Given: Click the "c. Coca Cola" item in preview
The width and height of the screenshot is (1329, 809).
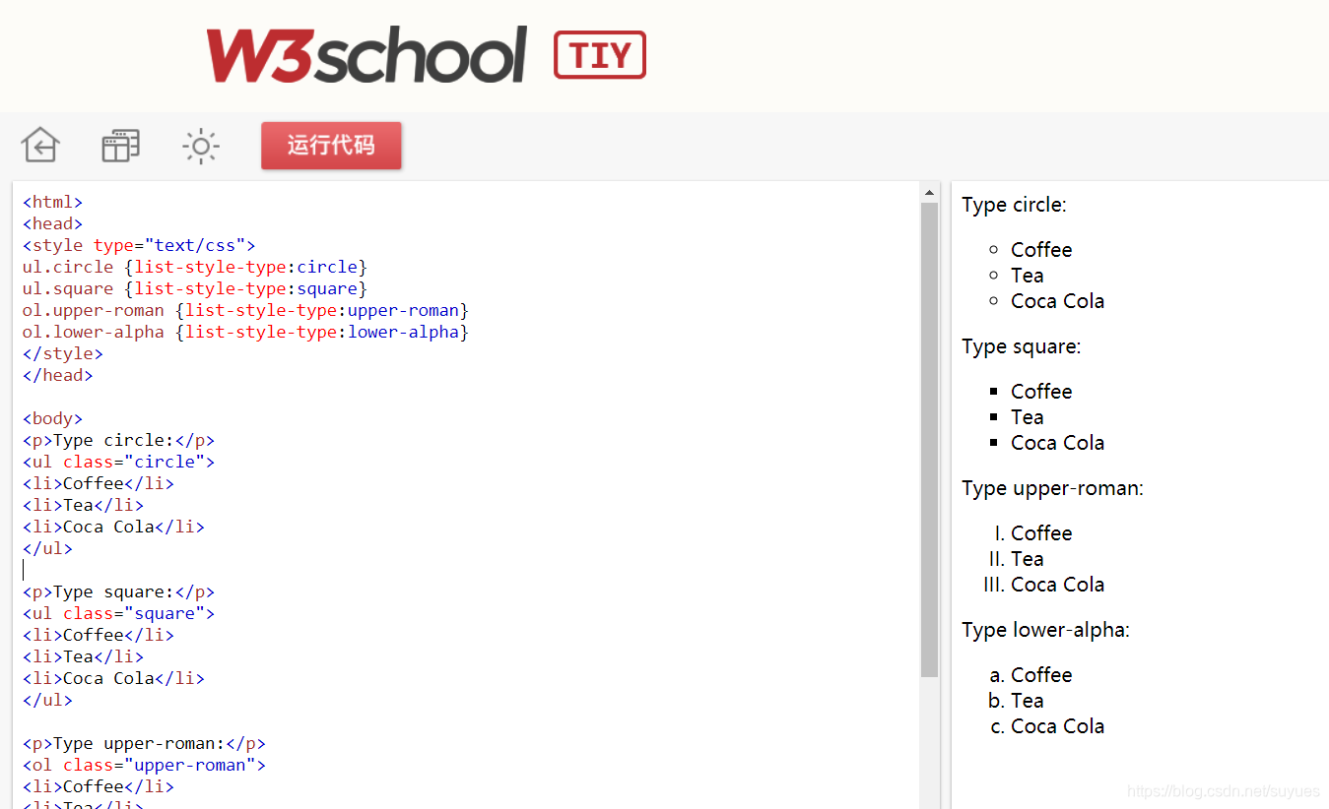Looking at the screenshot, I should tap(1047, 726).
